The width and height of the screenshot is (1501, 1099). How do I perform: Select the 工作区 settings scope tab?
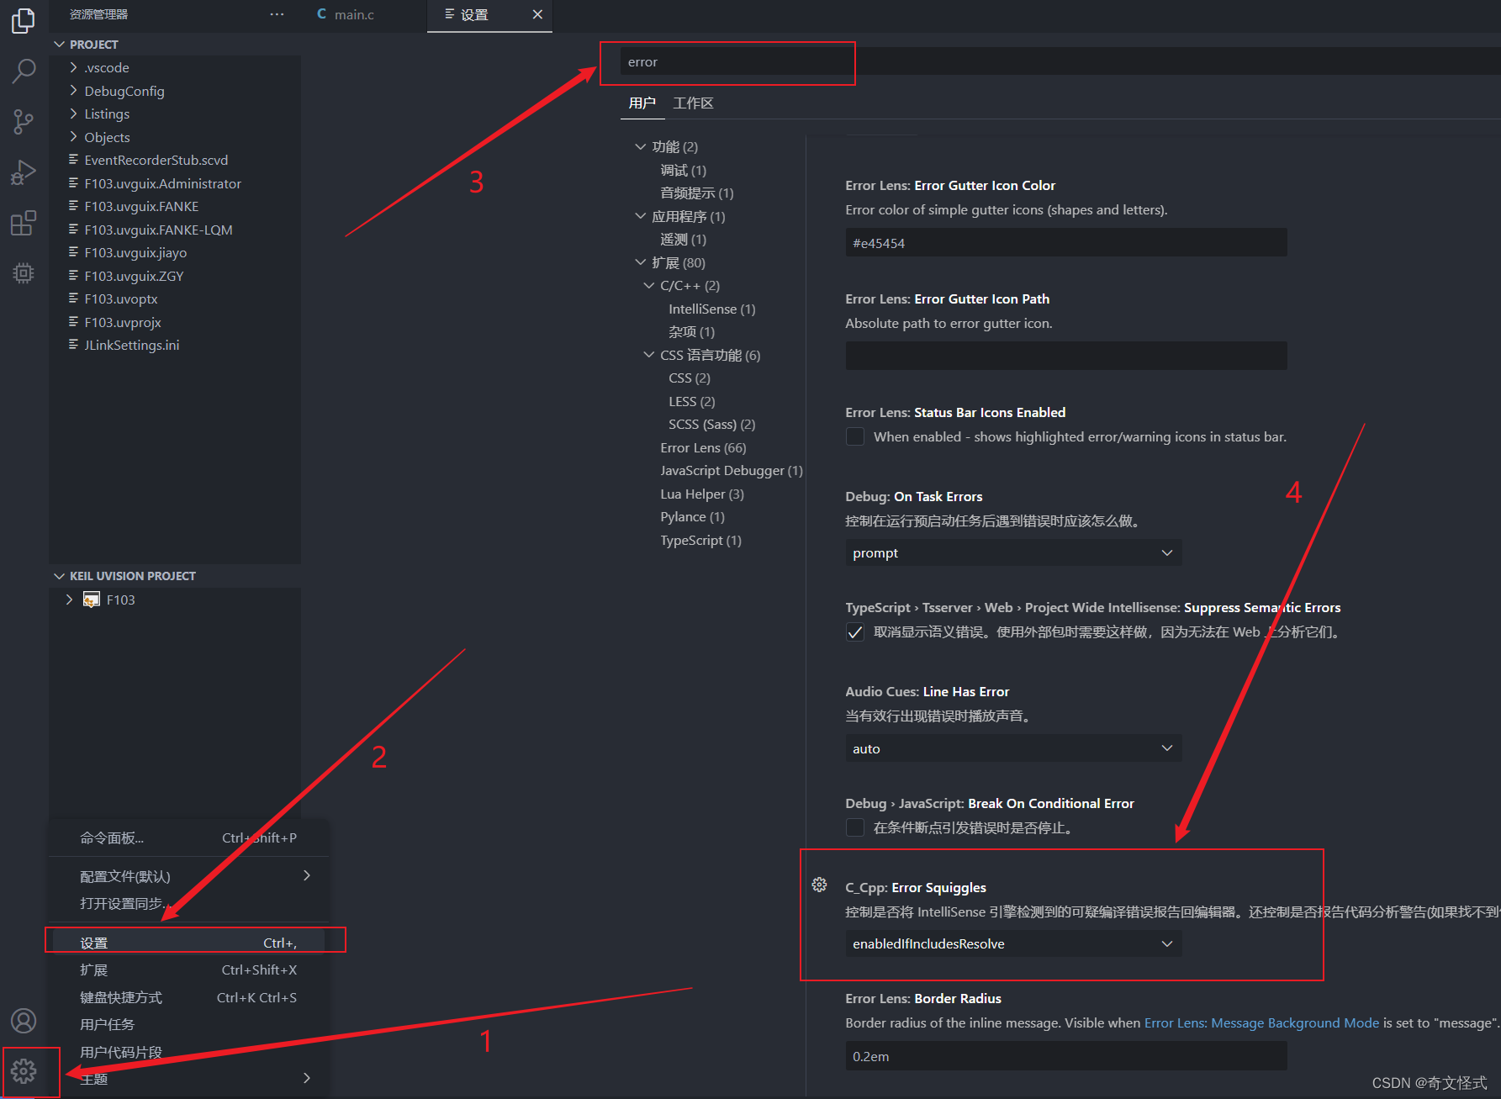pos(693,103)
